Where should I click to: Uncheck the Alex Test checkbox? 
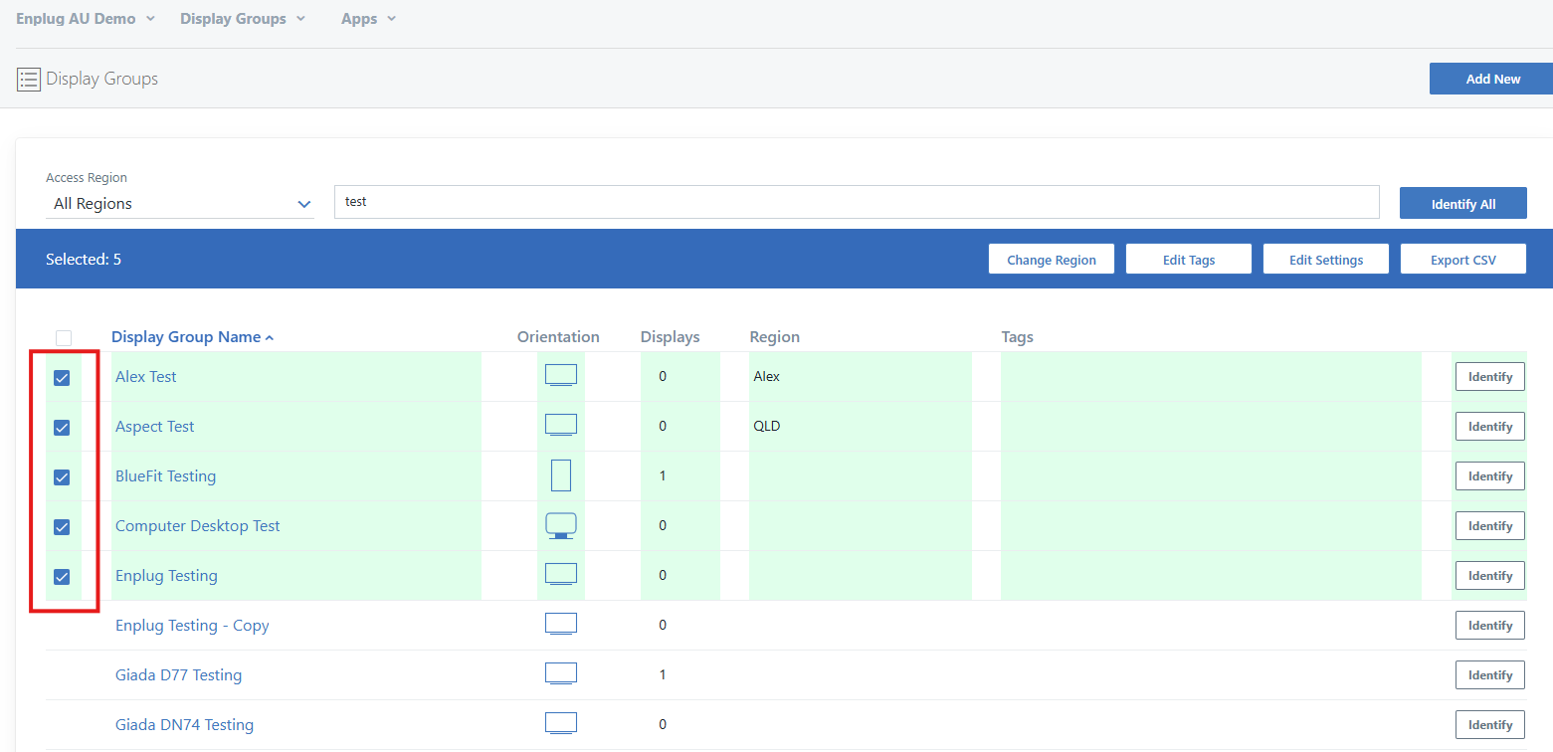tap(62, 378)
